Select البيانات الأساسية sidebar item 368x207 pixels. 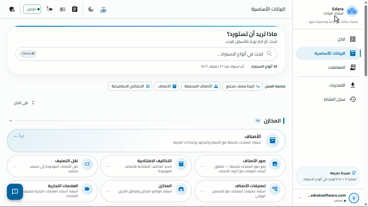click(328, 53)
